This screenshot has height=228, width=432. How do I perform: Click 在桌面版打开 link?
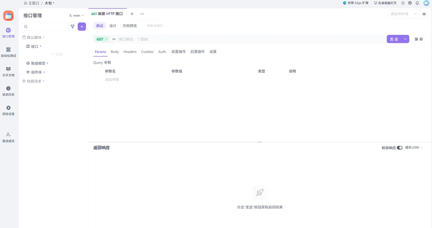385,3
